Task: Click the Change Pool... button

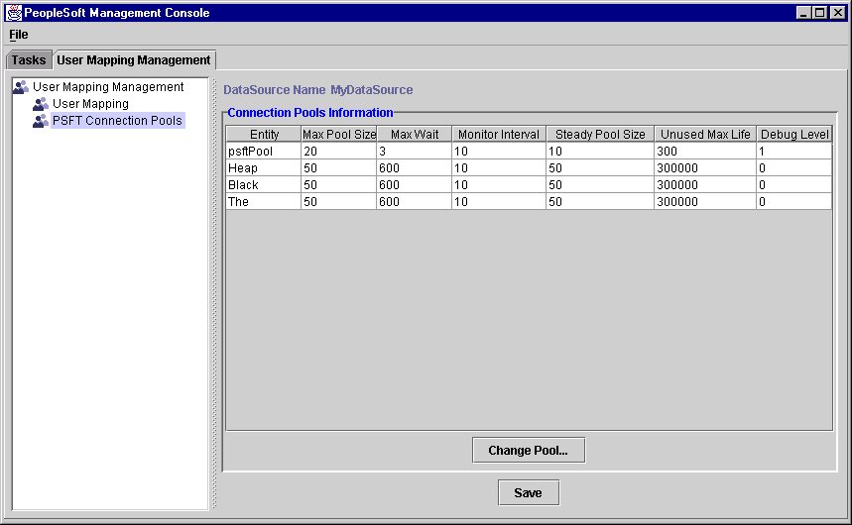Action: [x=528, y=450]
